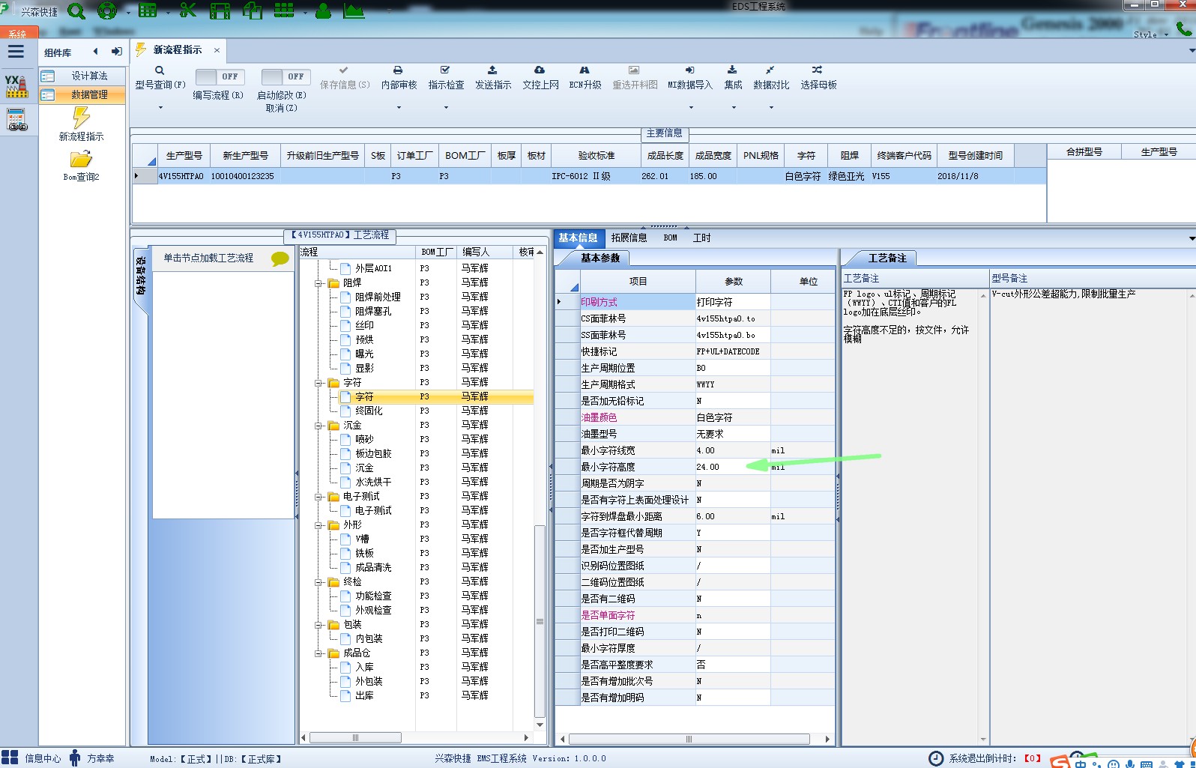Image resolution: width=1196 pixels, height=768 pixels.
Task: Open the dropdown arrow under 数据对比
Action: [x=771, y=107]
